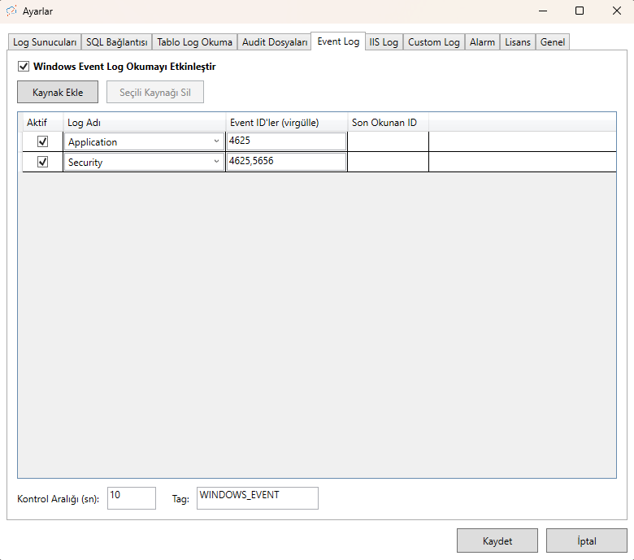634x560 pixels.
Task: Edit Event IDs field containing 4625,5656
Action: 286,162
